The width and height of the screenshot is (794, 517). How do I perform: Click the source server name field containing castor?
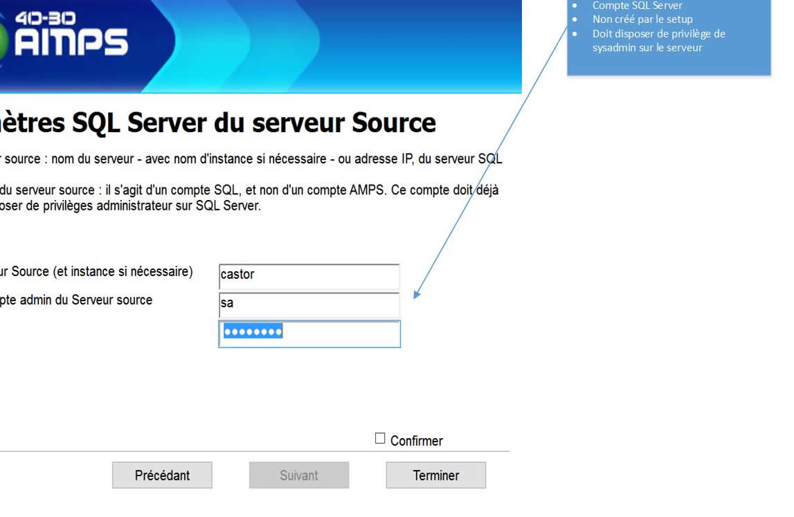point(309,276)
